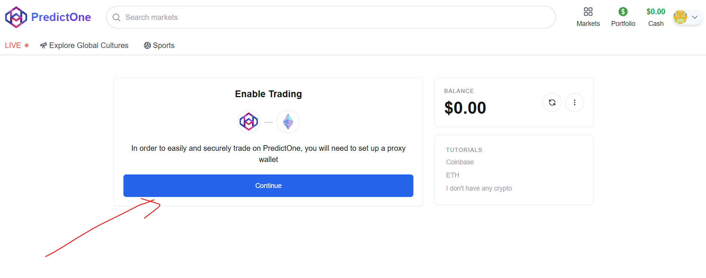Screen dimensions: 706x278
Task: Open the ETH tutorial link
Action: point(452,175)
